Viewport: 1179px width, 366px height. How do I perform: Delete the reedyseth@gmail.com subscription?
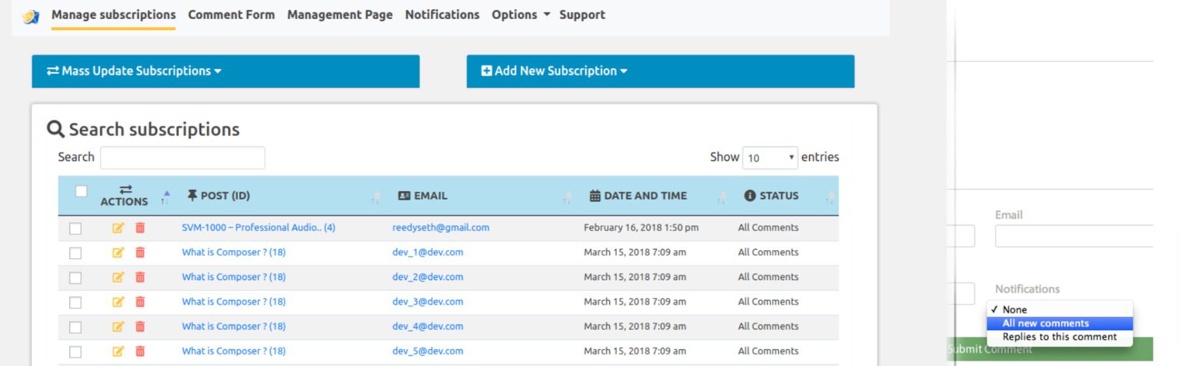pyautogui.click(x=140, y=228)
